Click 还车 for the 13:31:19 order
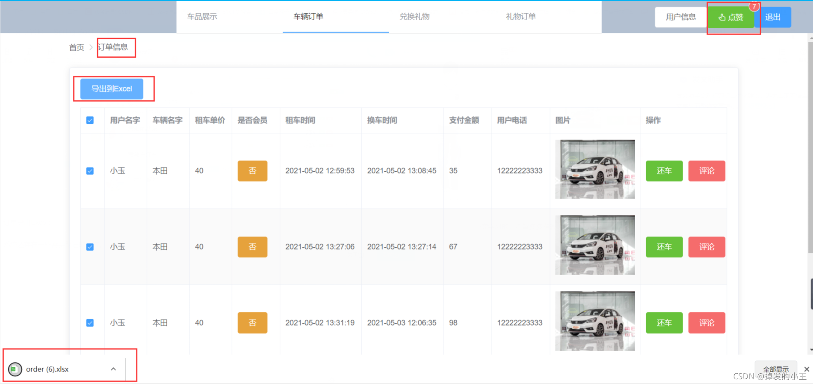The height and width of the screenshot is (384, 813). 664,323
